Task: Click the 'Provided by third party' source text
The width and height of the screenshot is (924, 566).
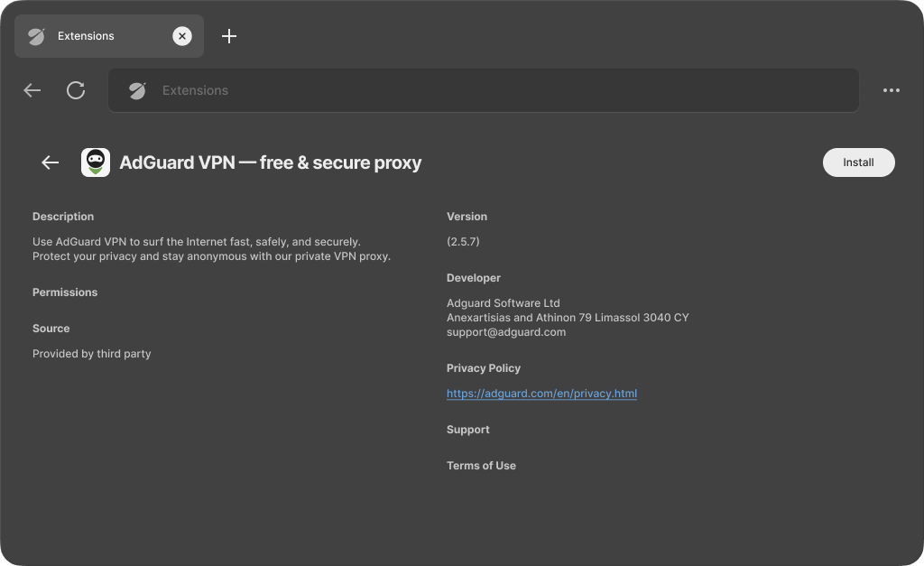Action: 91,354
